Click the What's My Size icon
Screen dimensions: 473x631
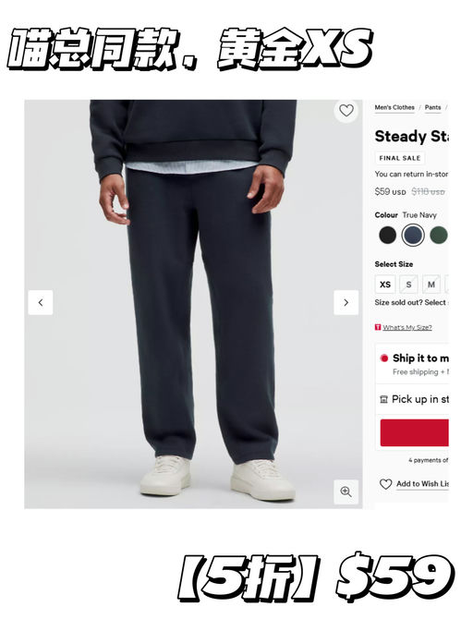point(378,327)
